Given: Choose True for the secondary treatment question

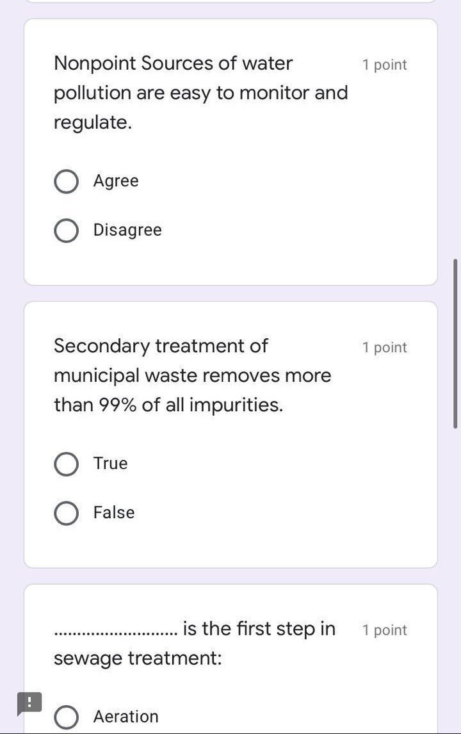Looking at the screenshot, I should [x=66, y=464].
